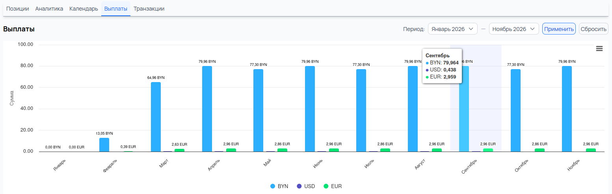Open the Календарь tab

click(x=84, y=9)
